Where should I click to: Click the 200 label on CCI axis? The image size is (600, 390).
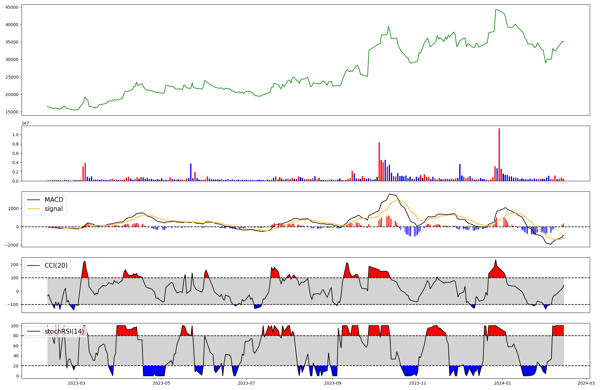coord(14,265)
